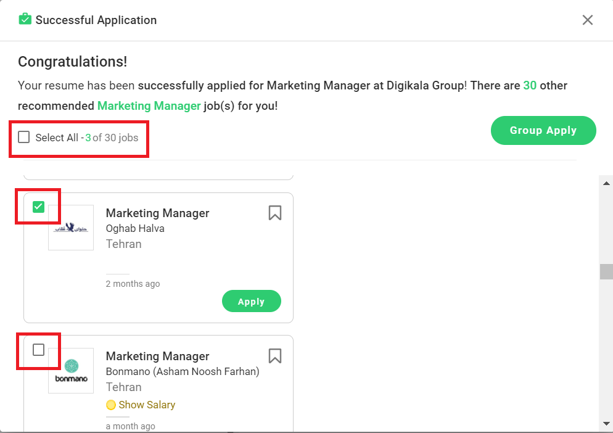
Task: Uncheck the Oghab Halva job checkbox
Action: 38,207
